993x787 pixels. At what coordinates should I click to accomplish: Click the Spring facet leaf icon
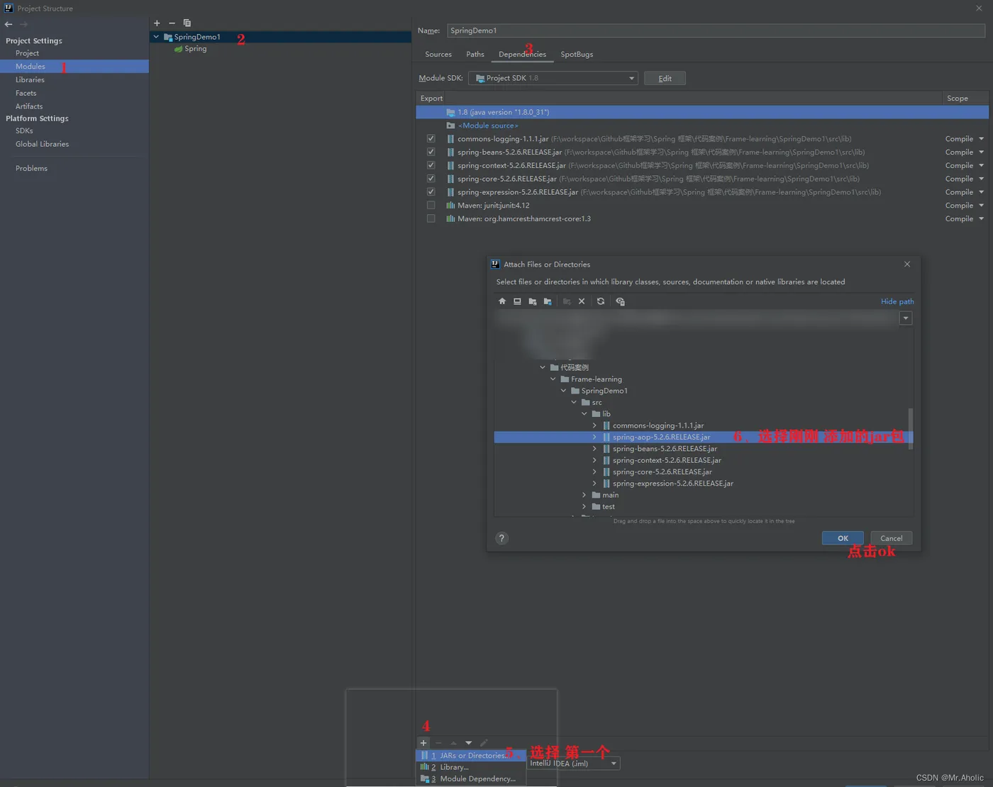179,49
